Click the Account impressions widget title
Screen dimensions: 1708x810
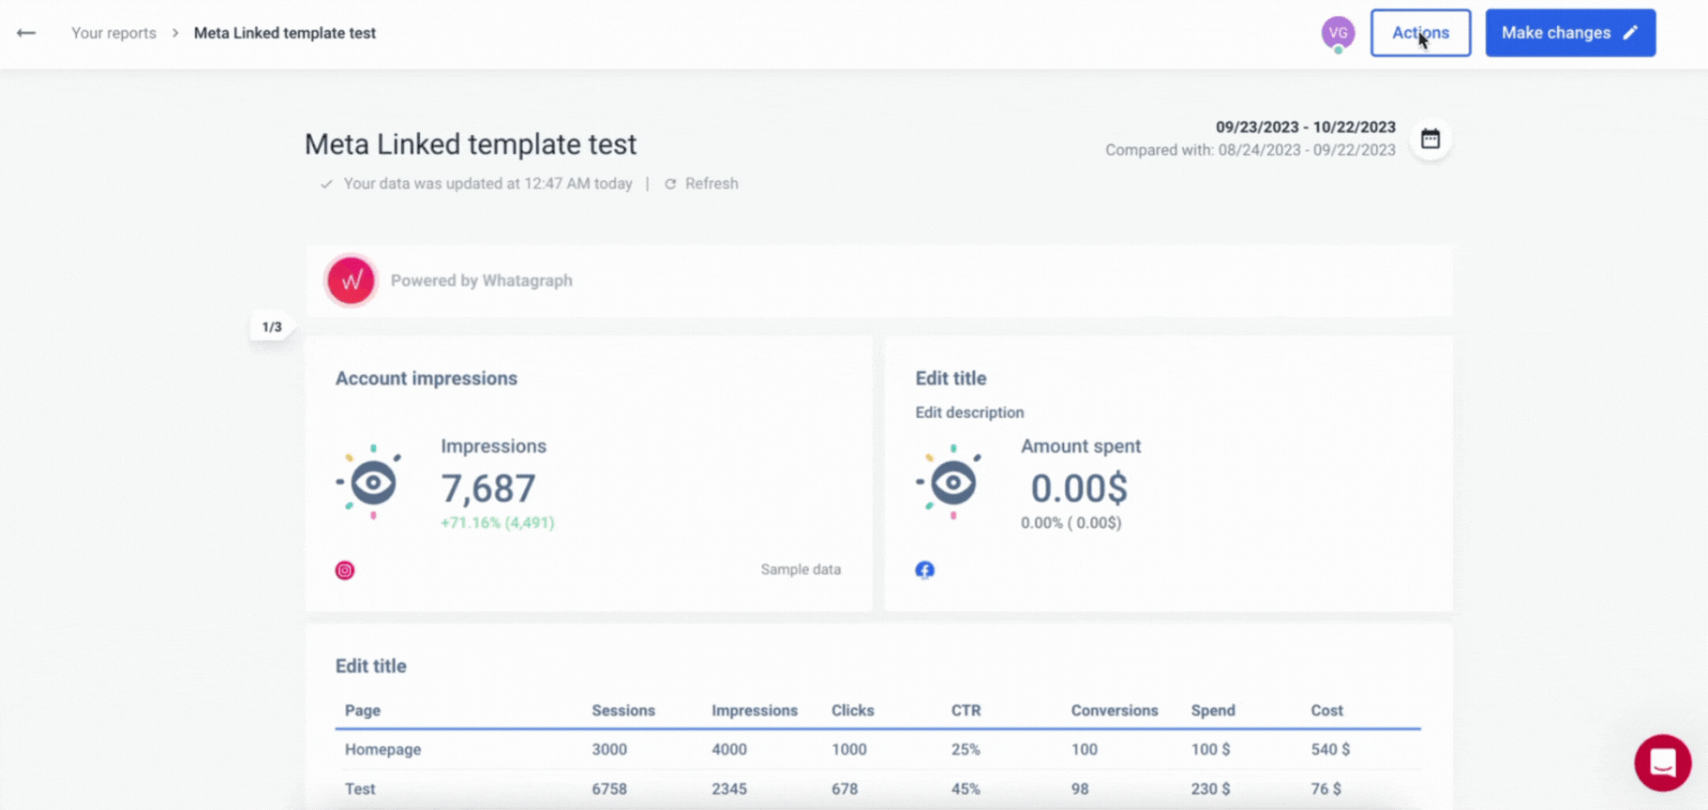tap(427, 379)
